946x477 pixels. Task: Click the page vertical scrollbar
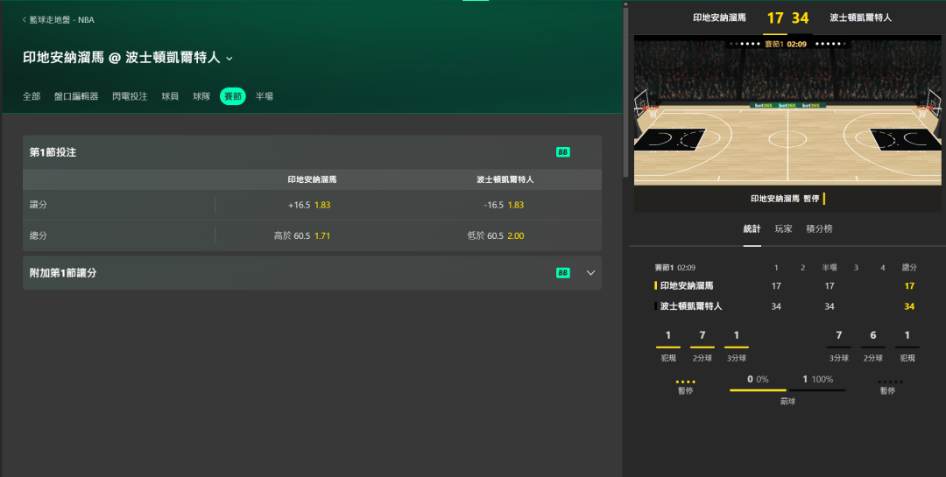click(625, 91)
